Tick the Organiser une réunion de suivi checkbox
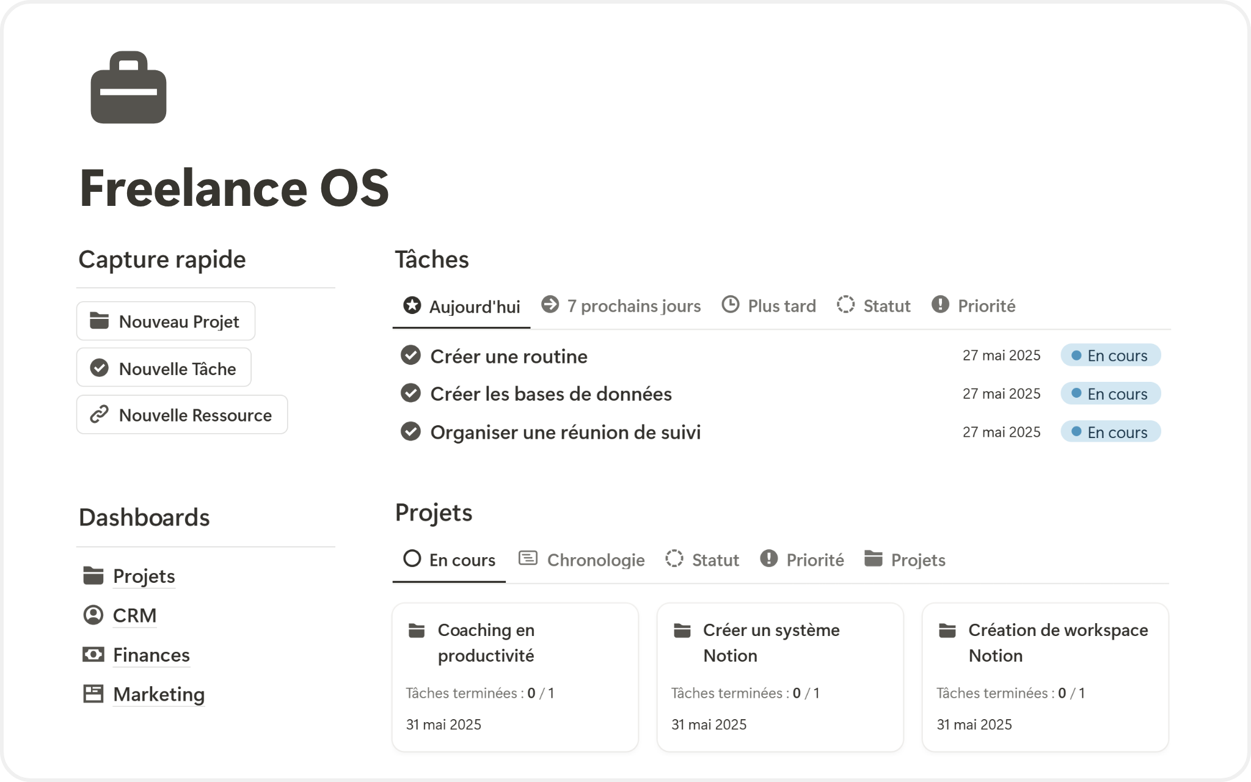 click(x=410, y=432)
